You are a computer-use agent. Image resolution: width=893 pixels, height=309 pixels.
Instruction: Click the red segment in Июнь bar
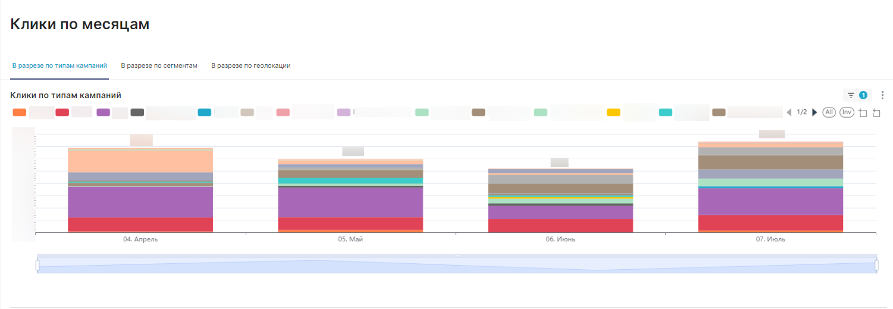click(560, 226)
